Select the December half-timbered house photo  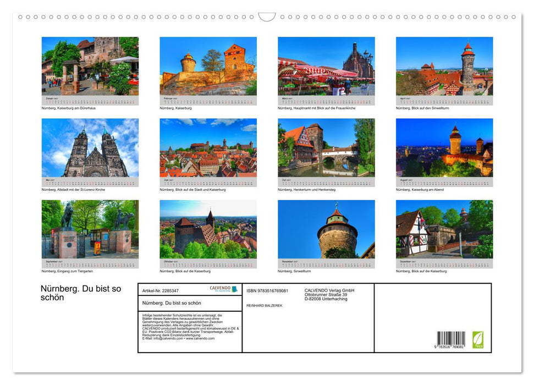444,229
